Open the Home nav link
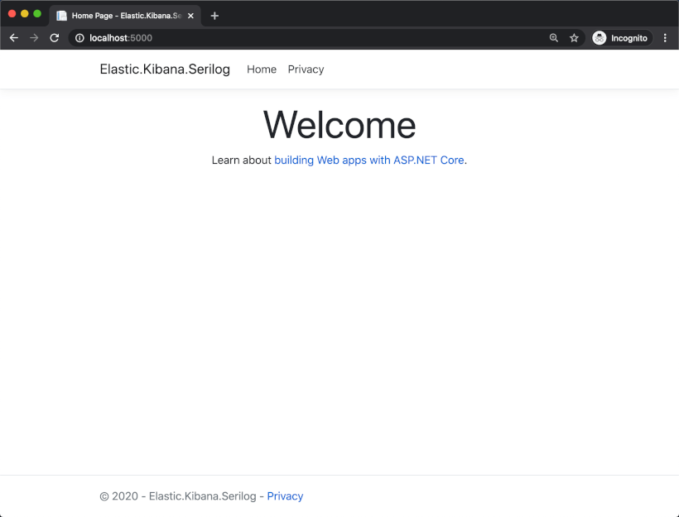 pyautogui.click(x=262, y=69)
